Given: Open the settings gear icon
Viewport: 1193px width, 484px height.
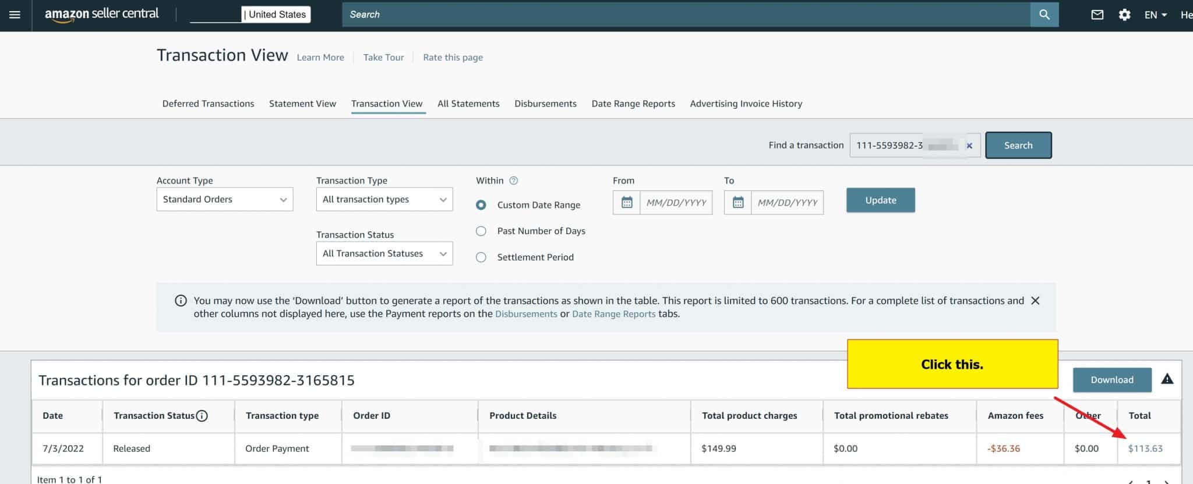Looking at the screenshot, I should (x=1124, y=15).
